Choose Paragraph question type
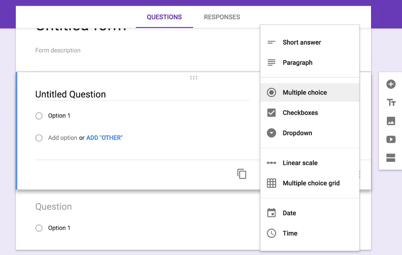The height and width of the screenshot is (255, 402). pyautogui.click(x=297, y=62)
